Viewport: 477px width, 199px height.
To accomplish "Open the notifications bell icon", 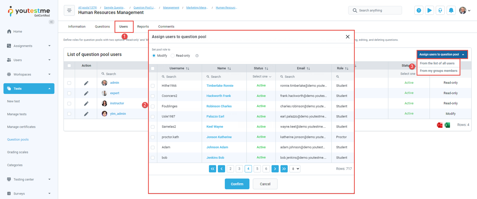I will coord(451,10).
